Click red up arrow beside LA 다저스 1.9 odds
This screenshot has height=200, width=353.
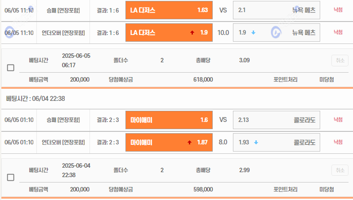pos(192,33)
